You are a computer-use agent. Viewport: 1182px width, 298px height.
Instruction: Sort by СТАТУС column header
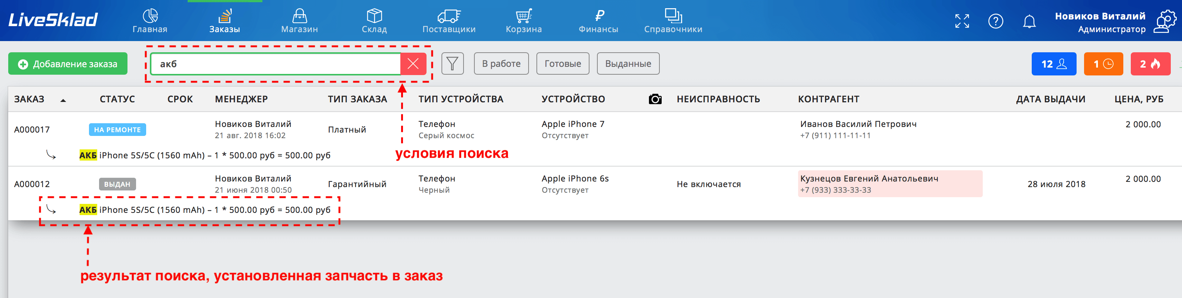(117, 99)
